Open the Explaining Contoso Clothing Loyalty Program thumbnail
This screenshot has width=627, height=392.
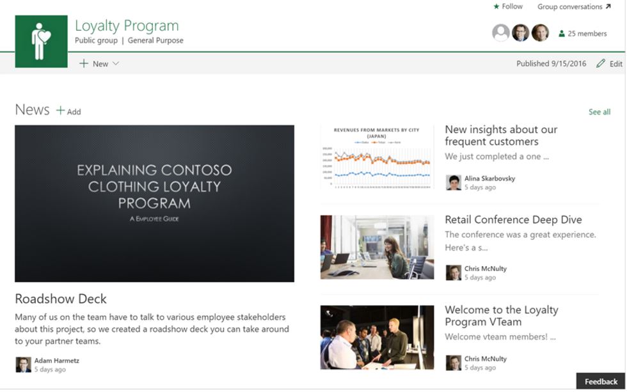click(x=154, y=203)
